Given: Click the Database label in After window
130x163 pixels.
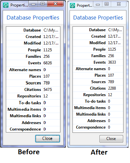Looking at the screenshot, I should [x=97, y=30].
